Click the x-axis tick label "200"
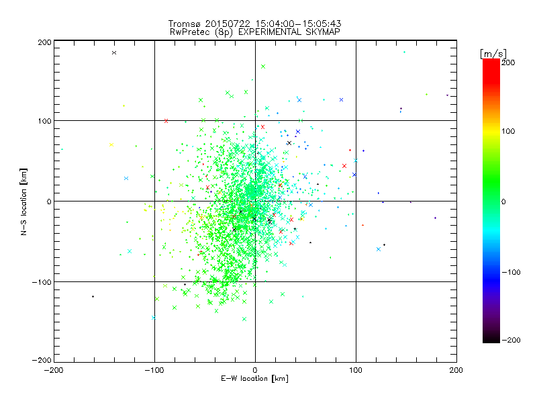The height and width of the screenshot is (403, 537). coord(456,370)
